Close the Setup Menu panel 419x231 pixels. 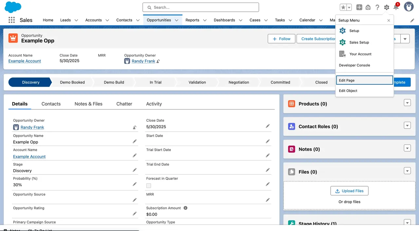tap(389, 20)
